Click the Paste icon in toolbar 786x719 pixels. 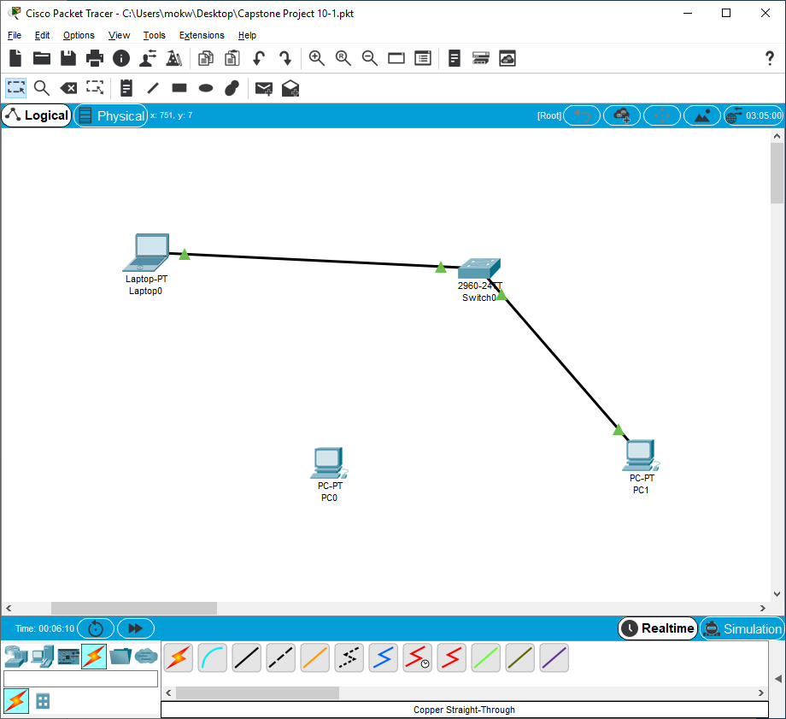pyautogui.click(x=232, y=58)
